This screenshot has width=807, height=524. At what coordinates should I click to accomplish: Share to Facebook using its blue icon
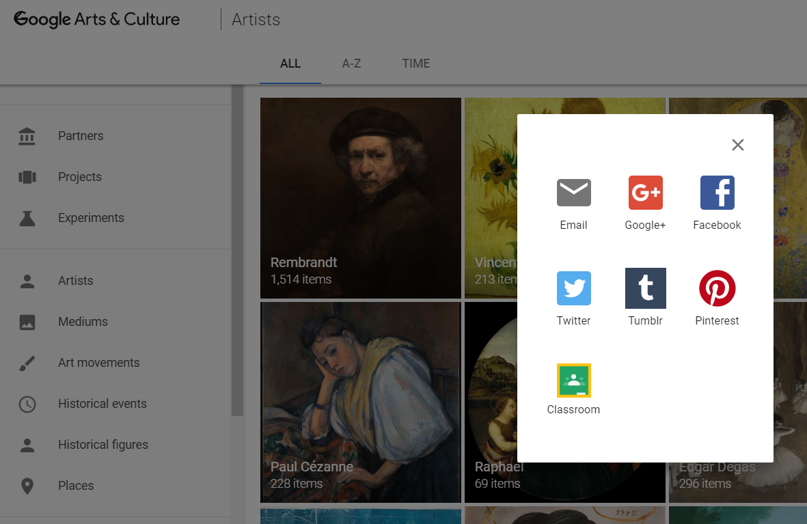(x=717, y=193)
